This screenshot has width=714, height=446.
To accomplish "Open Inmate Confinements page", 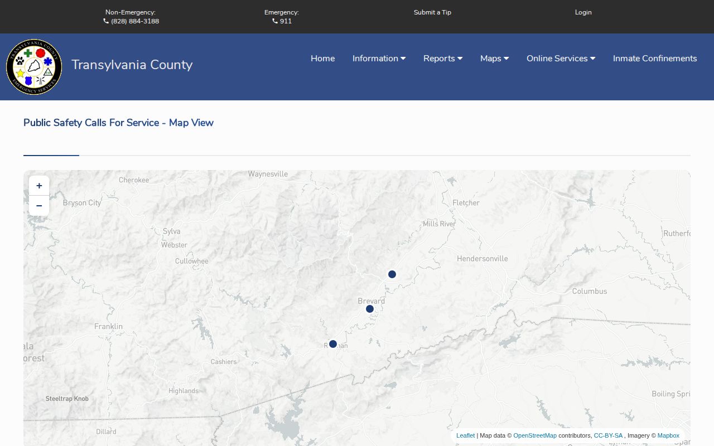I will (655, 59).
